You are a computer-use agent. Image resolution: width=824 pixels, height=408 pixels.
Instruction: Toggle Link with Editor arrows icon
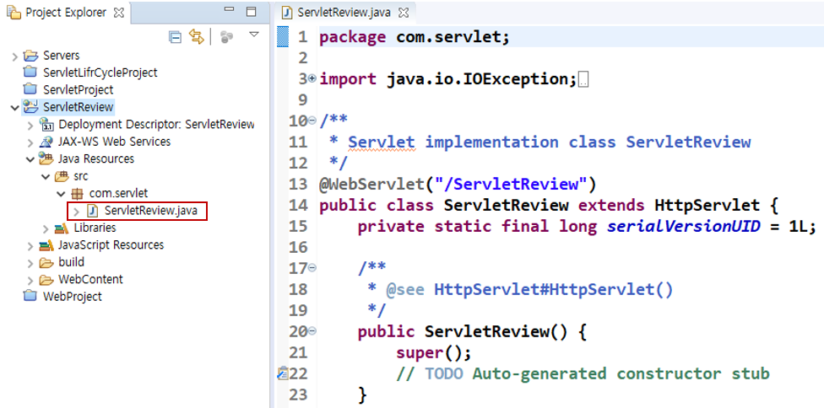pyautogui.click(x=196, y=37)
